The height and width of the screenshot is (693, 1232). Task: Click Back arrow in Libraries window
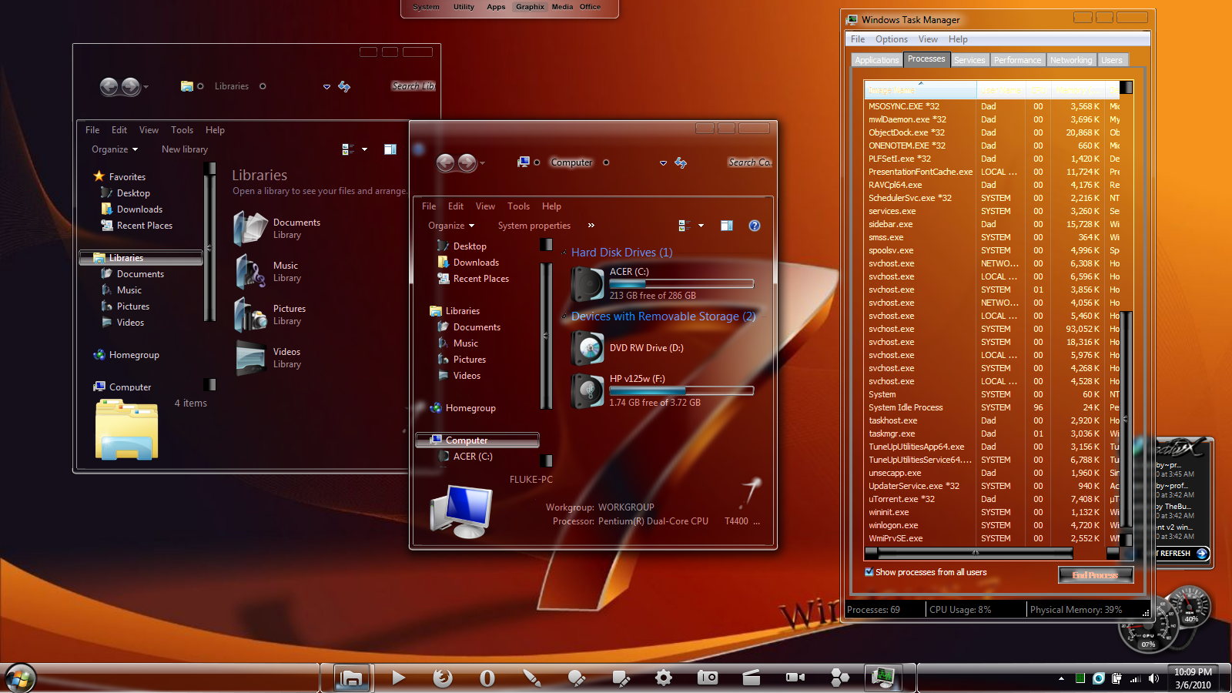(109, 86)
